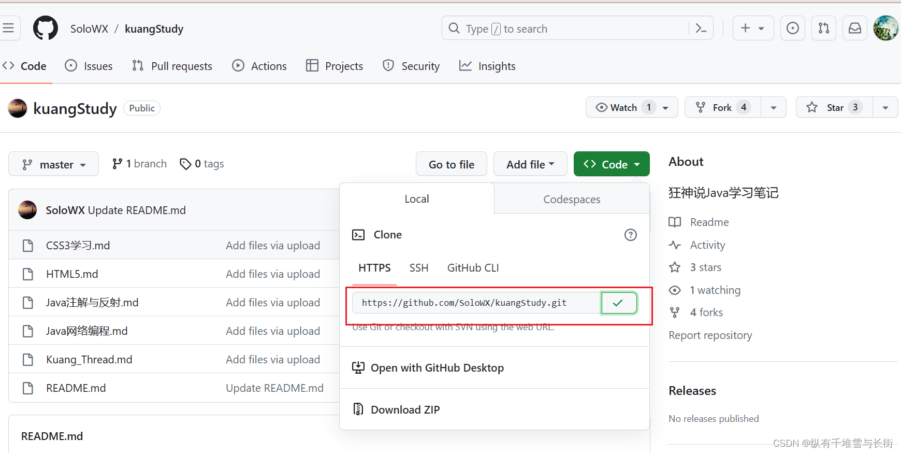The height and width of the screenshot is (453, 901).
Task: Click the GitHub Desktop icon in clone panel
Action: [358, 368]
